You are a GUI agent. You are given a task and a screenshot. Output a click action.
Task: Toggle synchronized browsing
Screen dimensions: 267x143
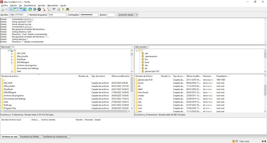(x=63, y=9)
